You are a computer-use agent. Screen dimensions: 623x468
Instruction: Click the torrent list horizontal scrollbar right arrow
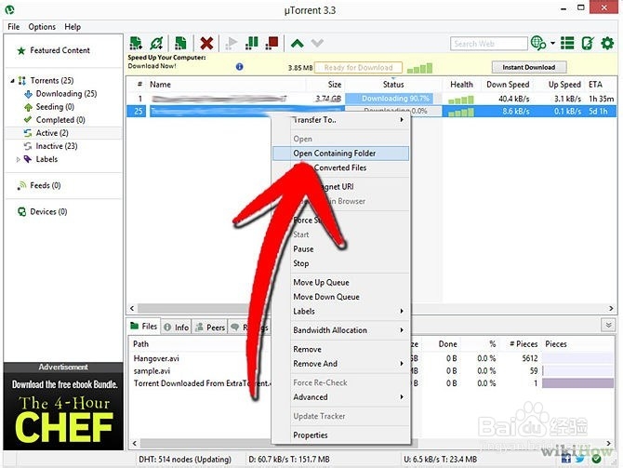click(x=611, y=309)
